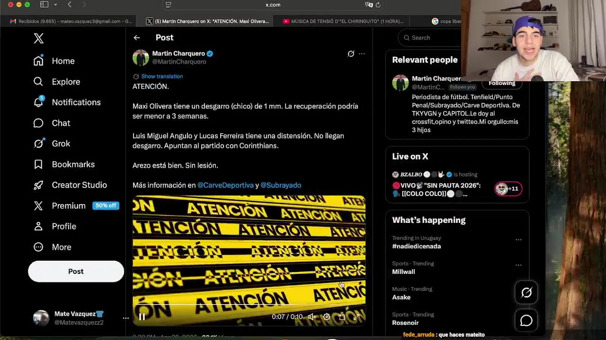The image size is (606, 340).
Task: Click the Explore magnifier icon
Action: pyautogui.click(x=38, y=82)
